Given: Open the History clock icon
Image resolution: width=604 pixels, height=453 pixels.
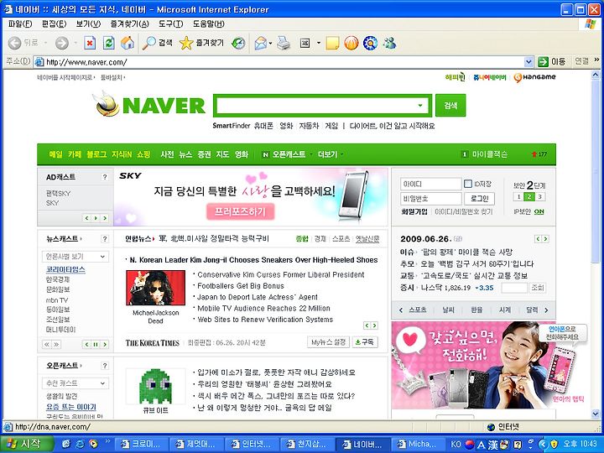Looking at the screenshot, I should click(238, 43).
